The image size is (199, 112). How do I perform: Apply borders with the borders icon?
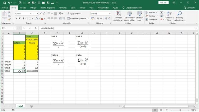click(30, 18)
